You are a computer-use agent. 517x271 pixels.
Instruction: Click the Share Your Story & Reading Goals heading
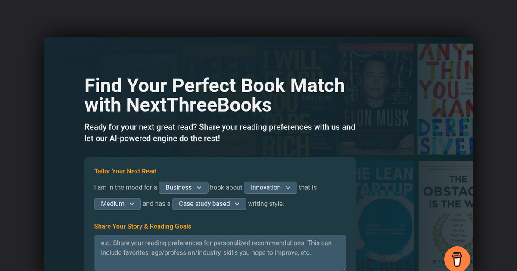tap(143, 226)
